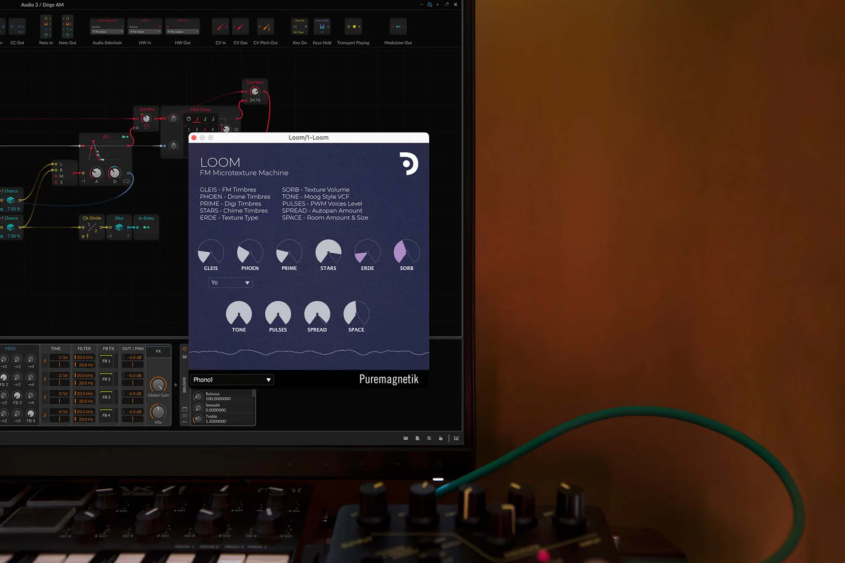
Task: Select the Modulator Out module icon
Action: (x=398, y=26)
